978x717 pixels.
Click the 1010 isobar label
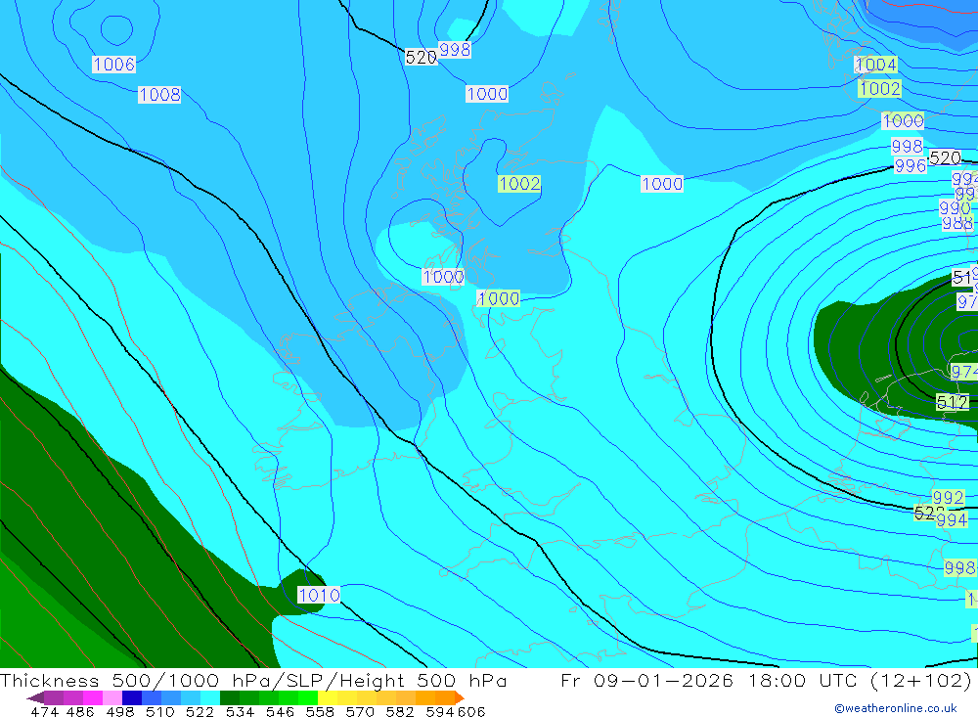319,596
